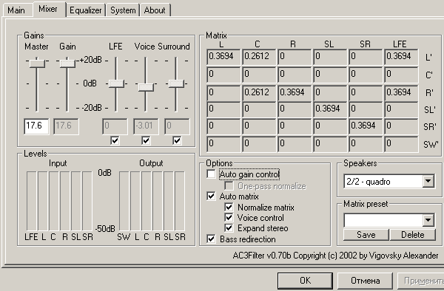The width and height of the screenshot is (444, 291).
Task: Click matrix cell SR to SW'
Action: [x=366, y=144]
